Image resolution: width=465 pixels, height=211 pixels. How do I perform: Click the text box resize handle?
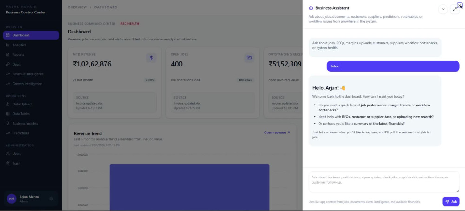[x=458, y=191]
